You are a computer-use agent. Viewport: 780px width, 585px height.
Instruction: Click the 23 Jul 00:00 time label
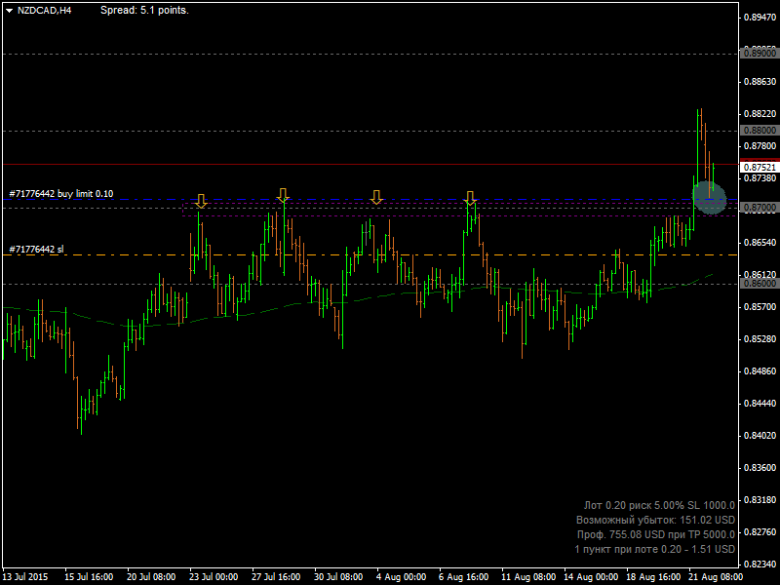pyautogui.click(x=214, y=577)
